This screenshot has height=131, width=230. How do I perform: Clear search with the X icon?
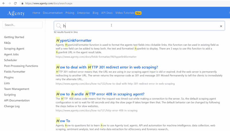[x=221, y=26]
